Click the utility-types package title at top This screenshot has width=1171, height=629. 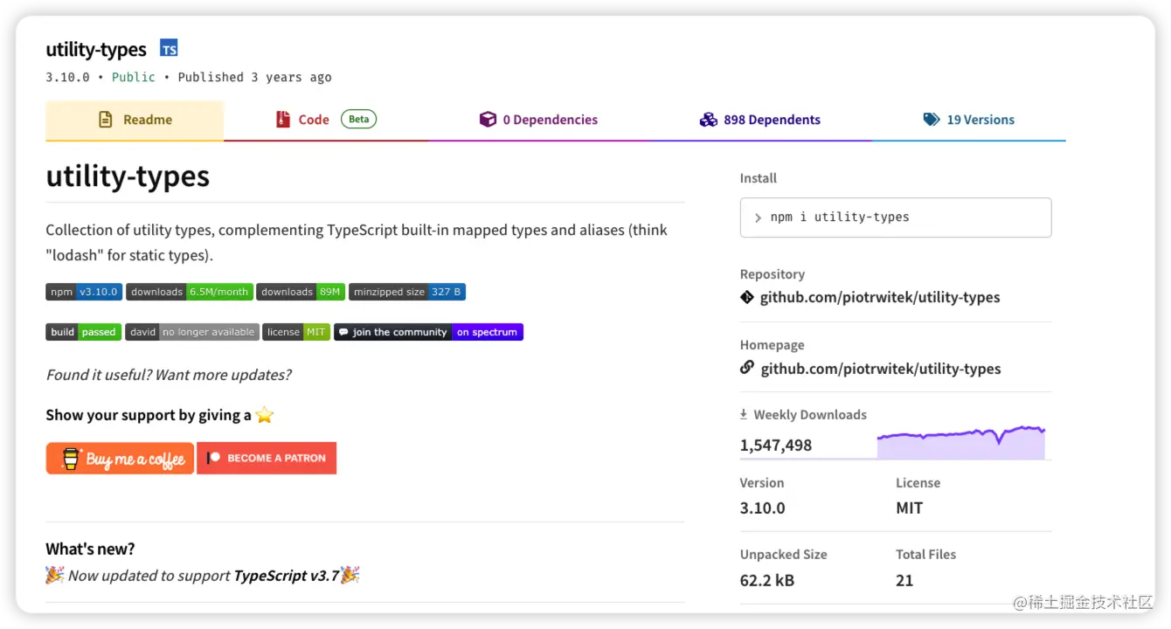(96, 50)
